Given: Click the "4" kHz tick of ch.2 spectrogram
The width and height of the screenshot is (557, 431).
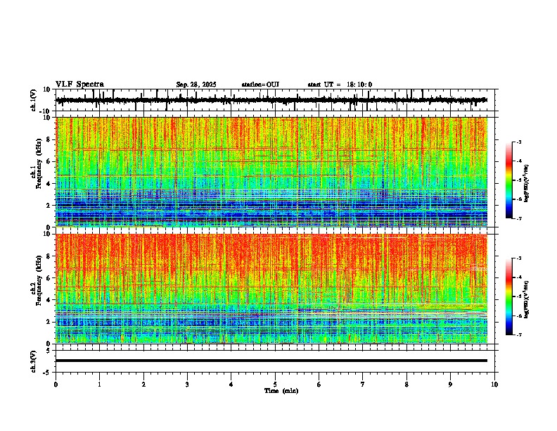Looking at the screenshot, I should [49, 300].
